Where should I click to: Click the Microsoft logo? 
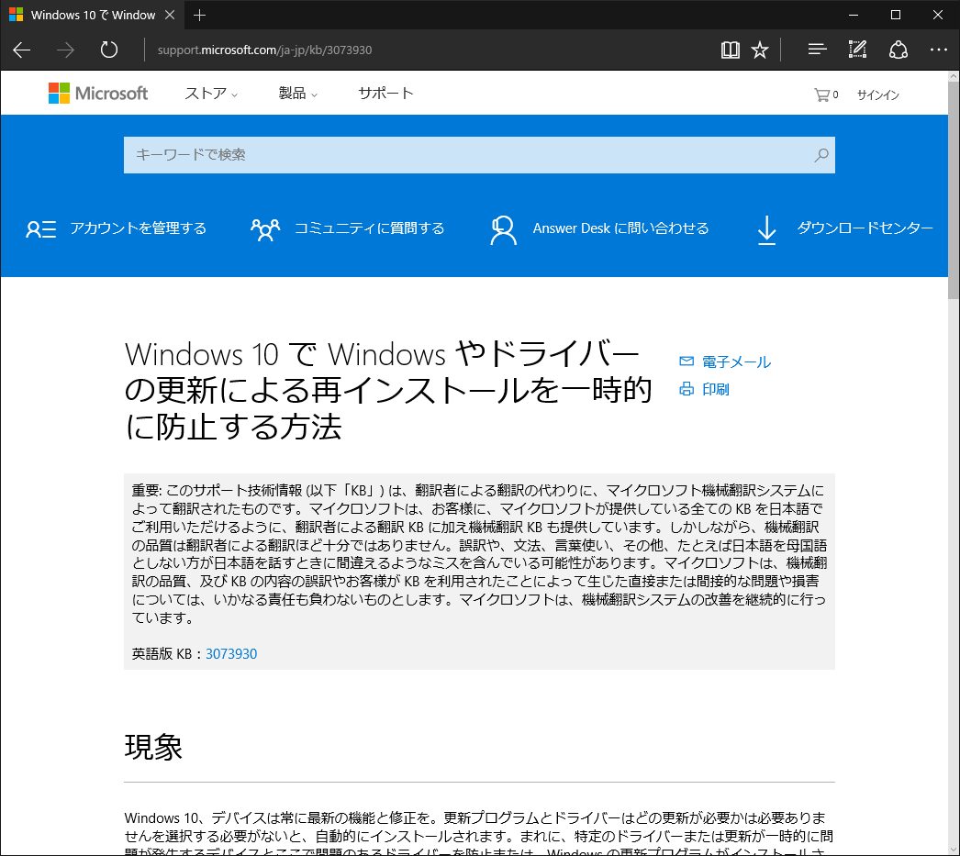pos(98,93)
